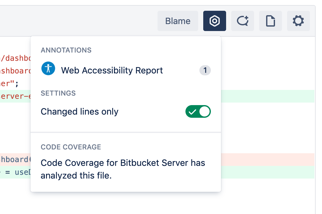Viewport: 322px width, 214px height.
Task: Click the add comment speech bubble icon
Action: click(243, 21)
